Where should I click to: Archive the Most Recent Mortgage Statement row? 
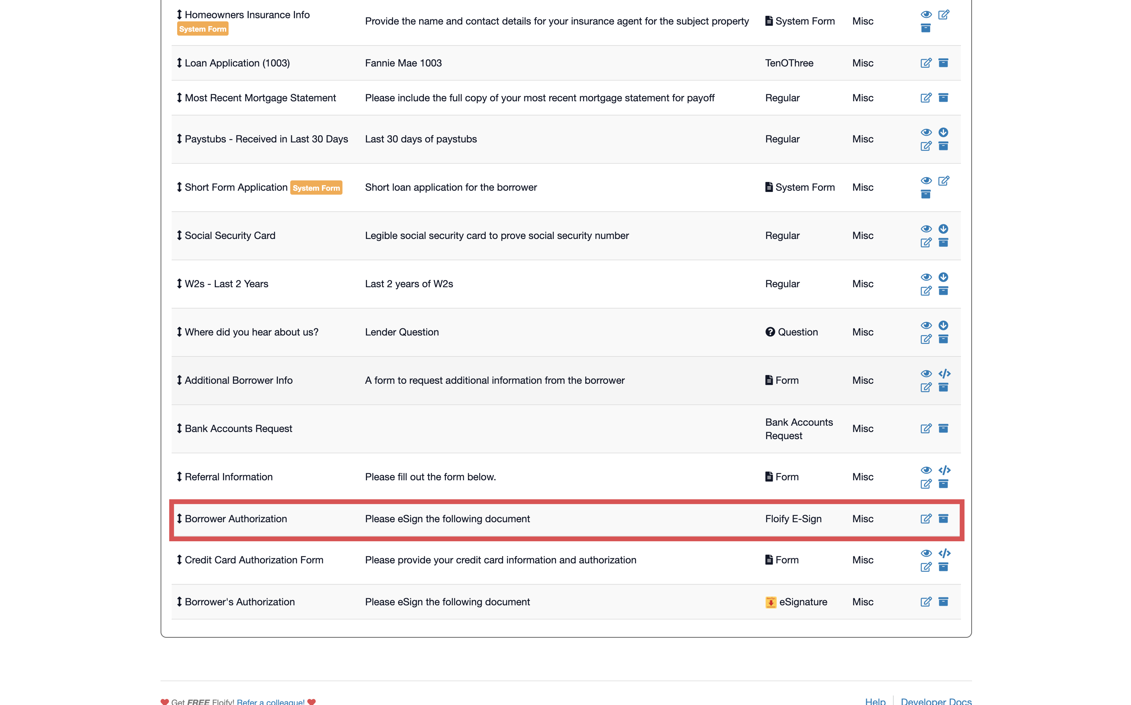pos(943,98)
